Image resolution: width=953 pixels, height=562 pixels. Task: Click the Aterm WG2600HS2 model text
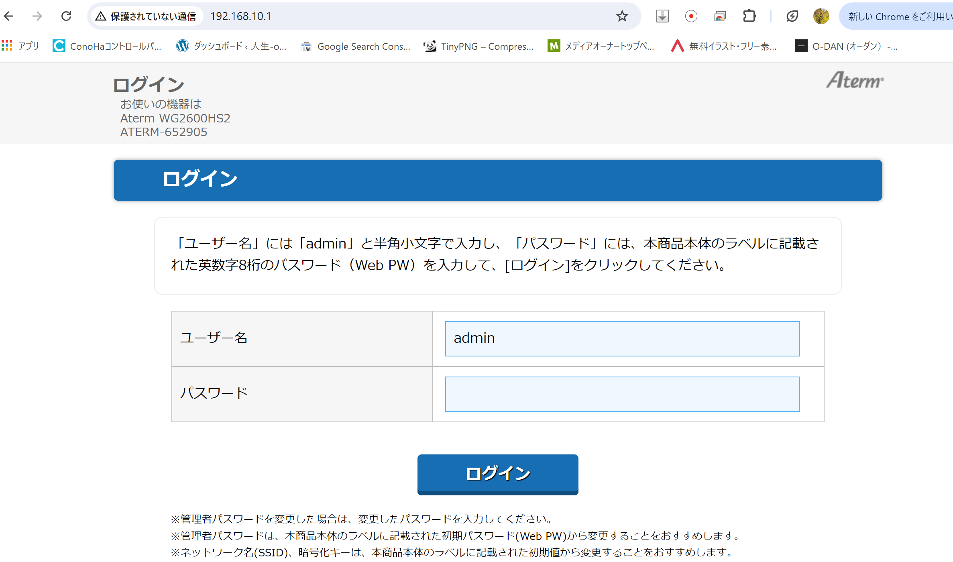pyautogui.click(x=175, y=118)
